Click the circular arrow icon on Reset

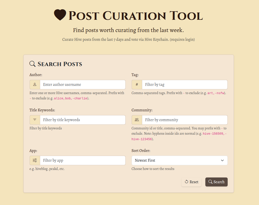pos(187,181)
